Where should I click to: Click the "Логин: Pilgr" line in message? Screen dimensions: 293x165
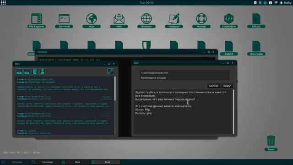click(x=143, y=110)
